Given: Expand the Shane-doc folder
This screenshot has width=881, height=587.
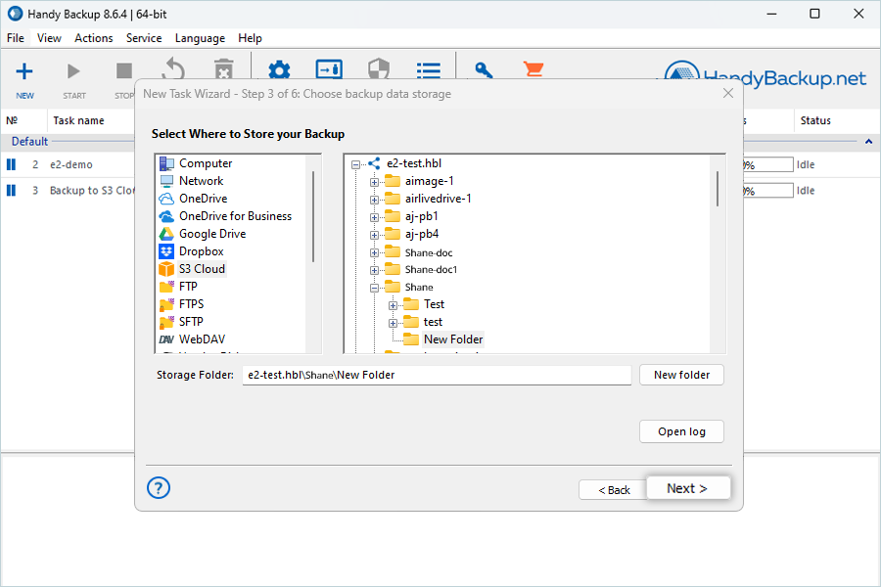Looking at the screenshot, I should pos(374,252).
